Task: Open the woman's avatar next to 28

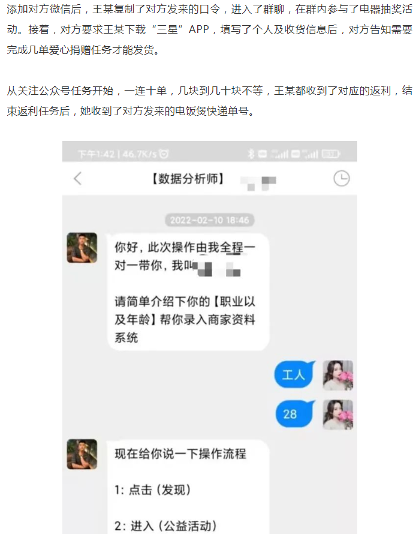Action: point(337,415)
